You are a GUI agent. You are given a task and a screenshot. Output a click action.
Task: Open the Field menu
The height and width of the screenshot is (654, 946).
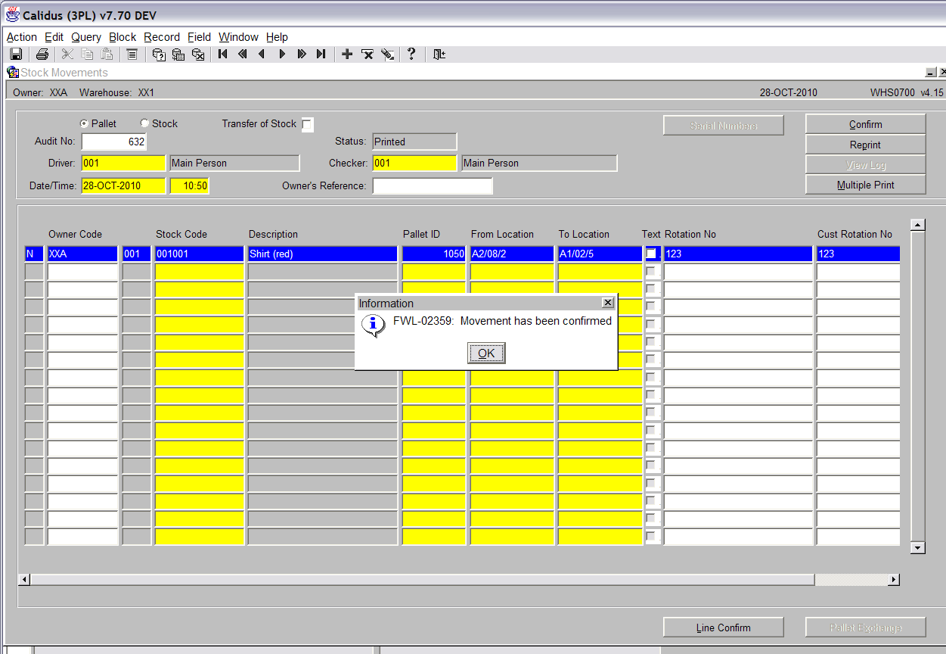(x=200, y=37)
